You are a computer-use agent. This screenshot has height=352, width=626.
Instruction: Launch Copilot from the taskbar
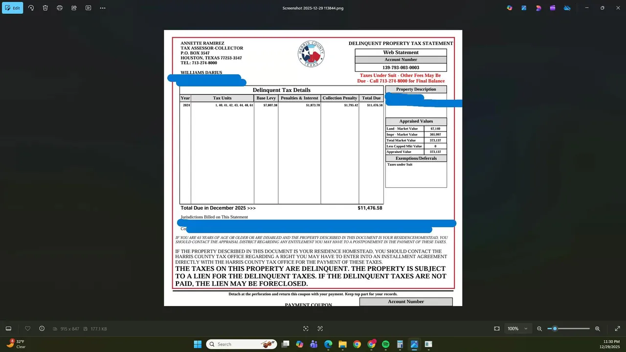299,344
